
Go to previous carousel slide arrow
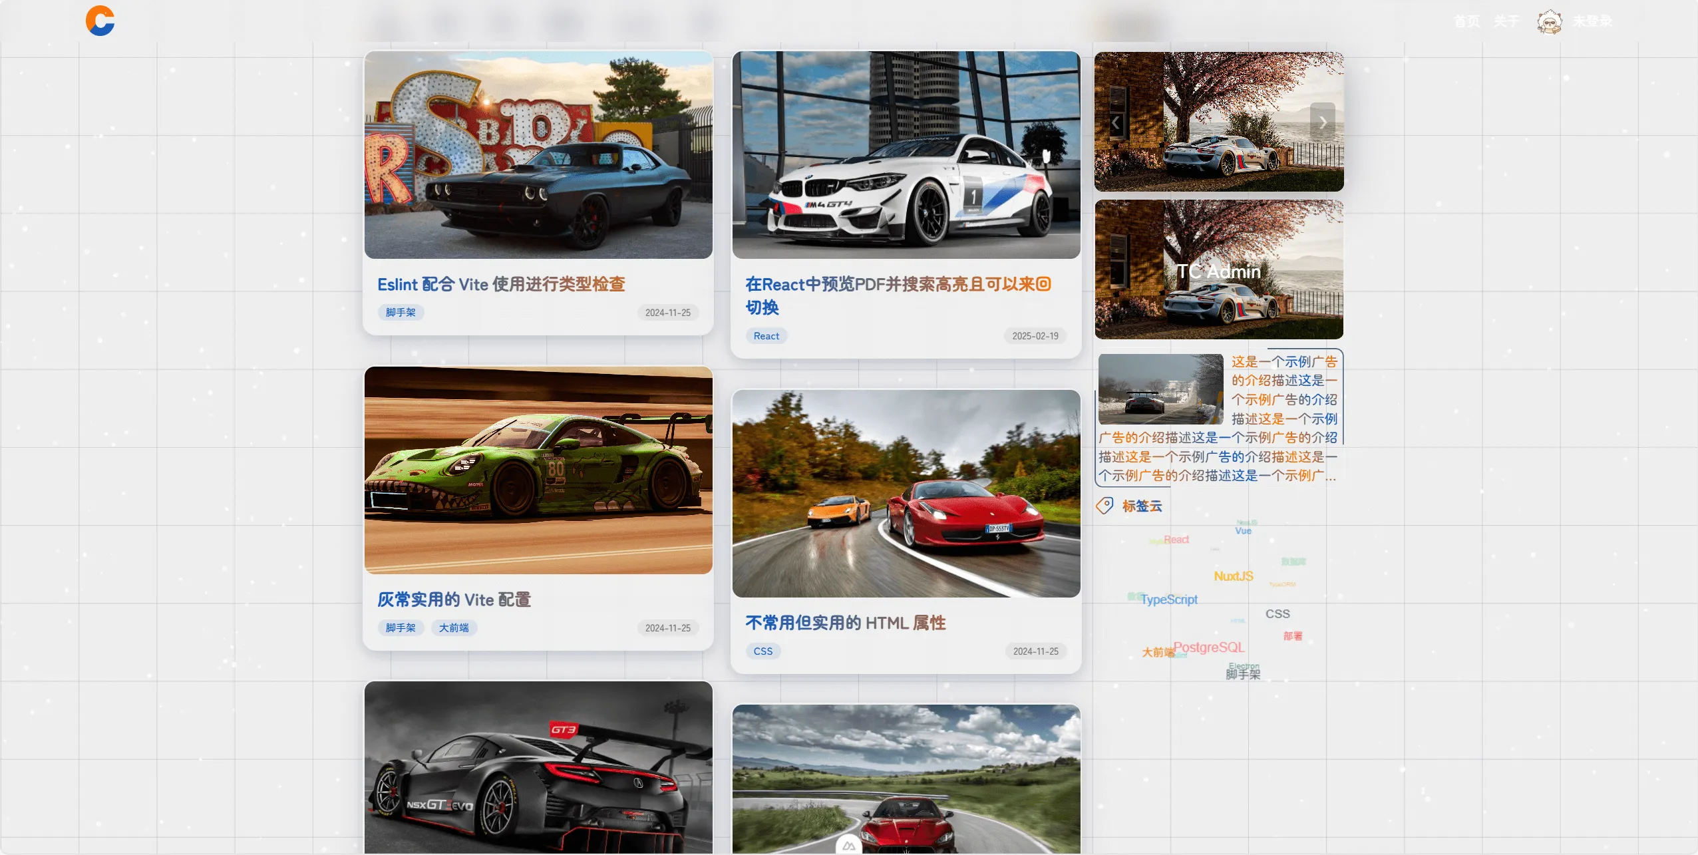pos(1116,122)
